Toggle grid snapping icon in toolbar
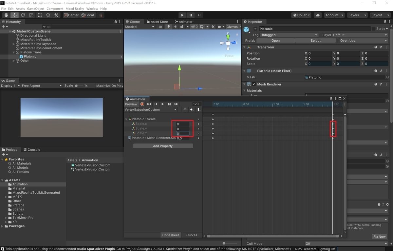 pyautogui.click(x=101, y=15)
